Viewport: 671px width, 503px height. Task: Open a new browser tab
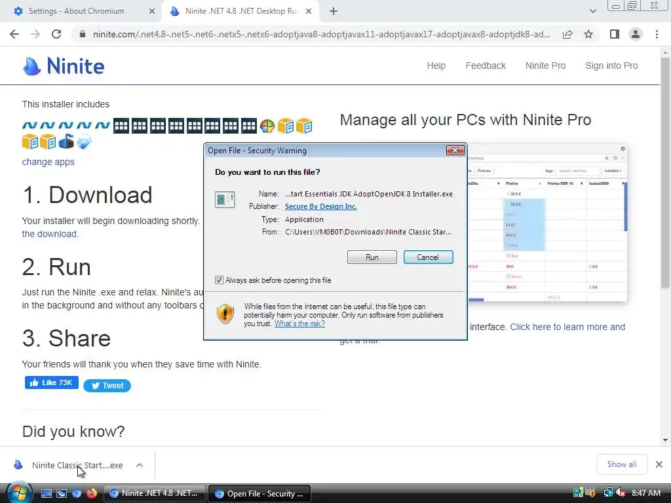[334, 11]
